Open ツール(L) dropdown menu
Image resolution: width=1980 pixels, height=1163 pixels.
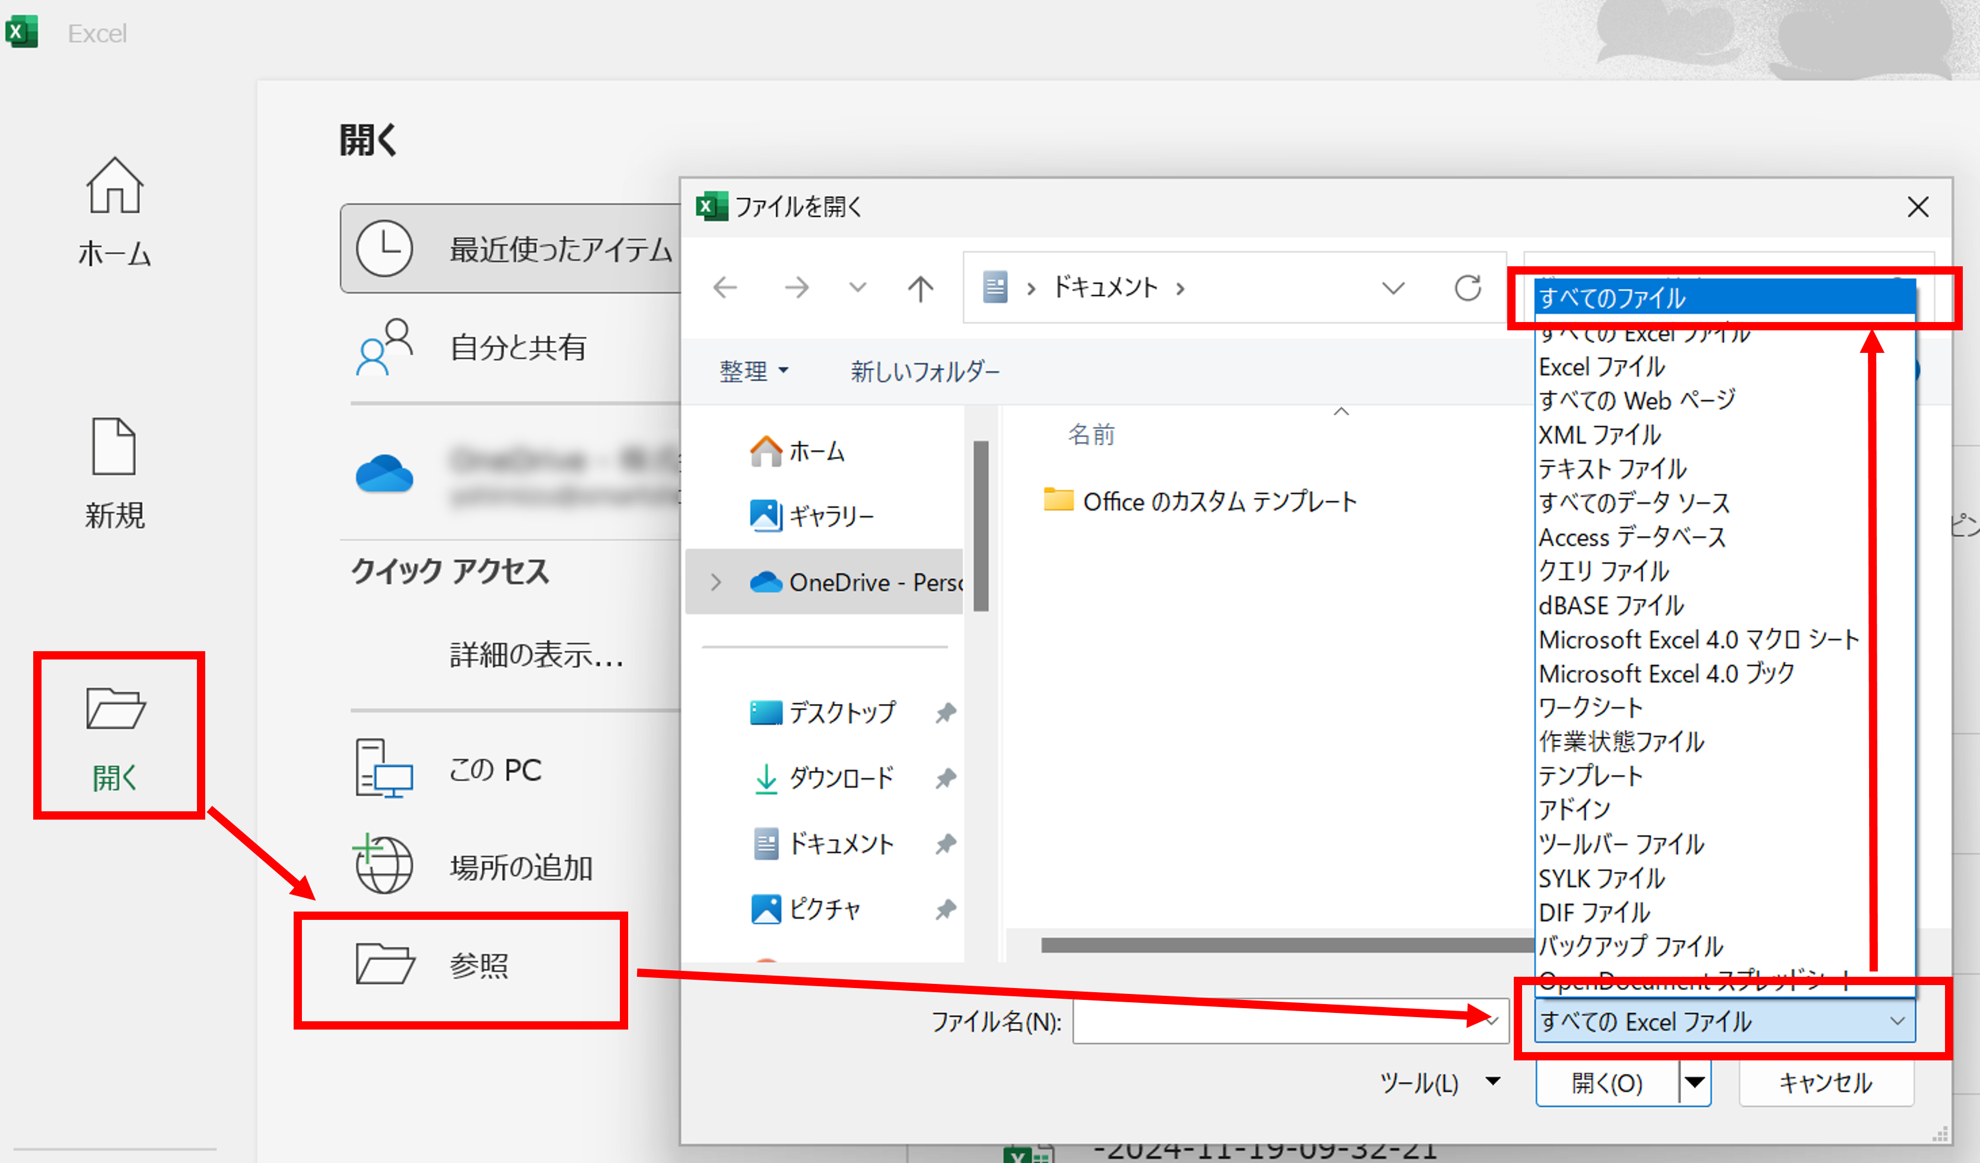pyautogui.click(x=1440, y=1082)
